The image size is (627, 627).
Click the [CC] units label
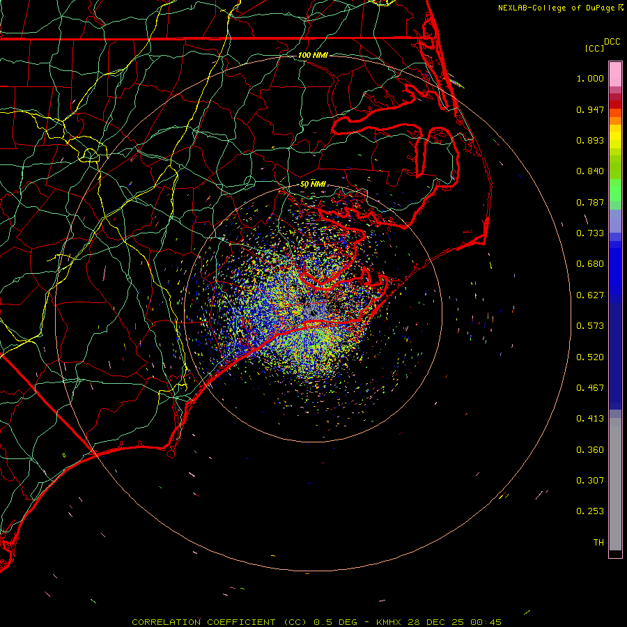tap(594, 48)
